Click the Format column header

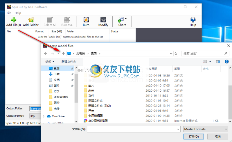(x=39, y=31)
